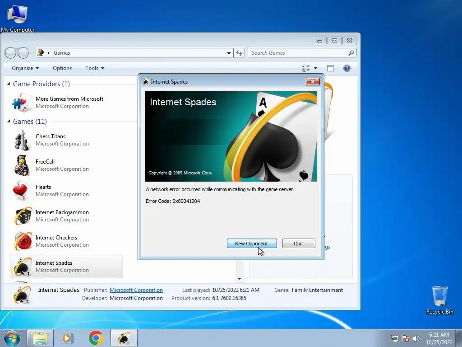Open the Windows Start orb

pyautogui.click(x=11, y=338)
